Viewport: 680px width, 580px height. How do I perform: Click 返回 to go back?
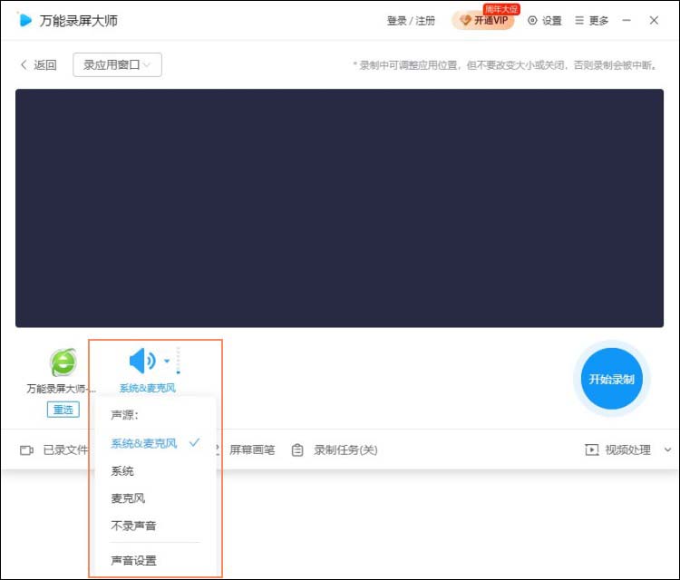[x=38, y=64]
